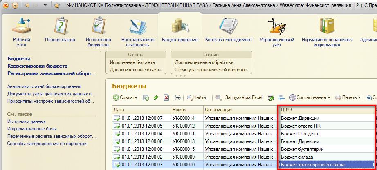This screenshot has width=377, height=170.
Task: Click the Найти... search button
Action: click(x=198, y=97)
